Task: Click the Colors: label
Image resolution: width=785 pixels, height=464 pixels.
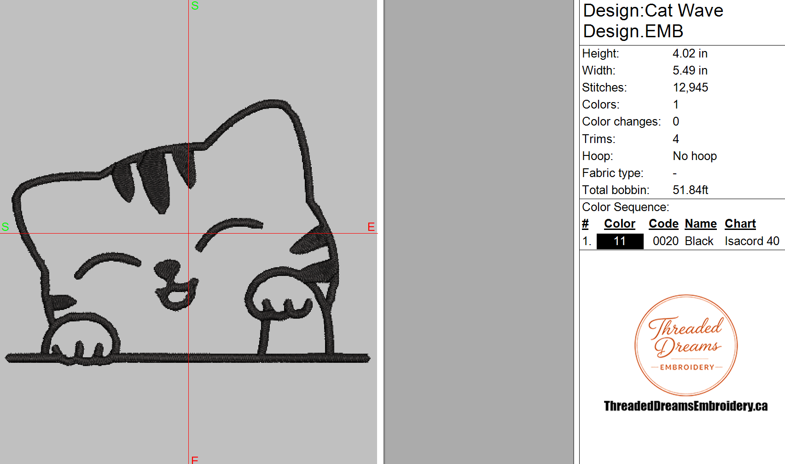Action: point(601,105)
